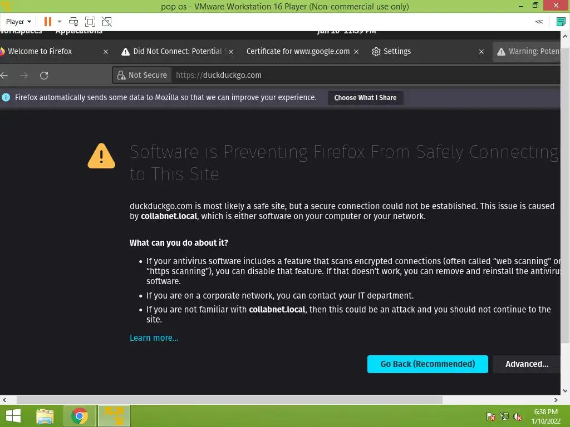Click bold collabnet.local in first paragraph
The width and height of the screenshot is (570, 427).
pyautogui.click(x=169, y=216)
